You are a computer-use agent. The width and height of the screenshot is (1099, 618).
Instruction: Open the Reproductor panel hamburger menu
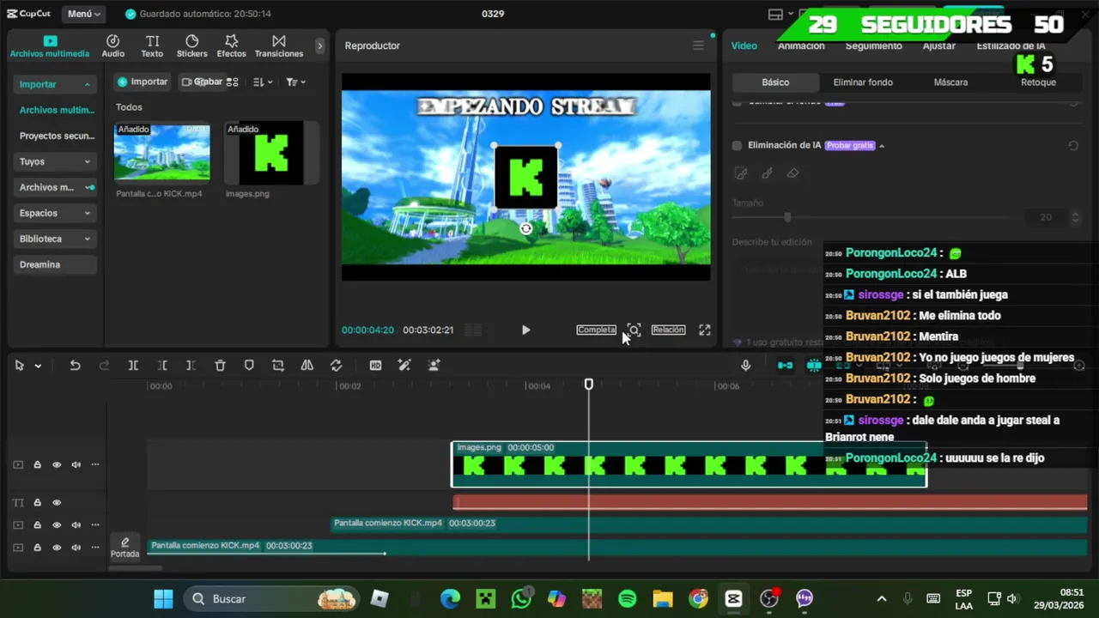[698, 45]
